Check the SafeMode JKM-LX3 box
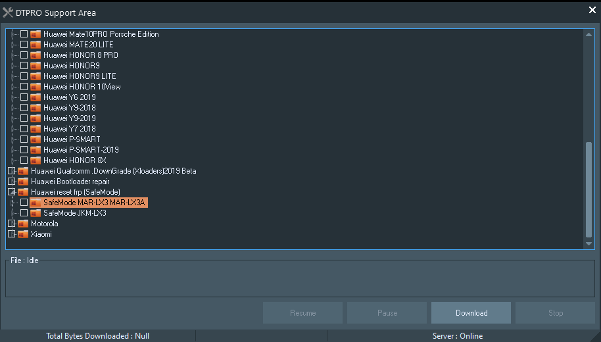Viewport: 601px width, 342px height. point(24,213)
